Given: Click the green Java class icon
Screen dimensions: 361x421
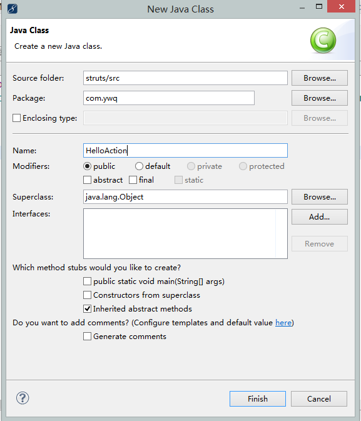Looking at the screenshot, I should click(323, 40).
